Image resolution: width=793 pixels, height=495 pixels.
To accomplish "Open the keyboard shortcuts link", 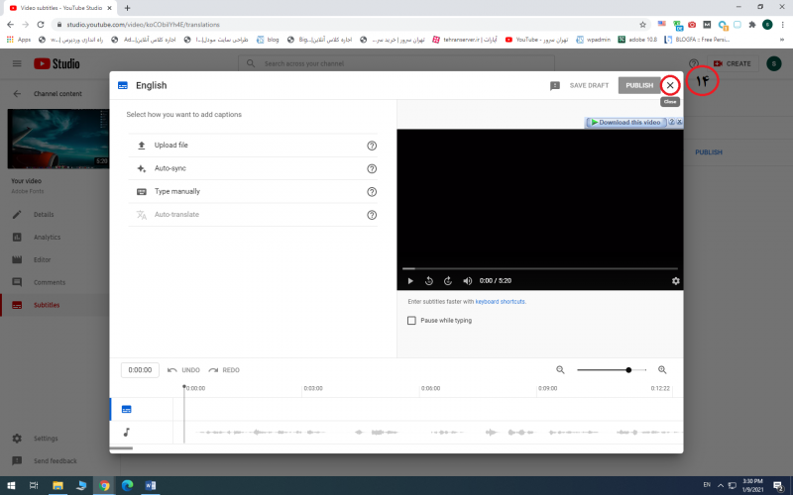I will pos(501,301).
